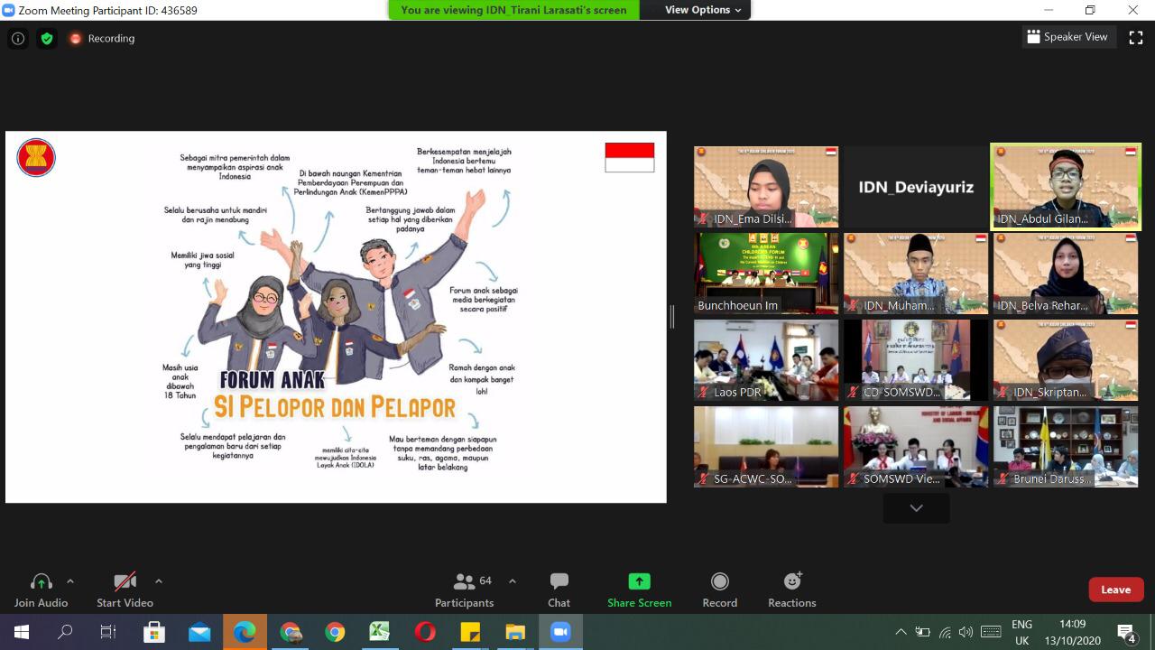Expand audio options arrow beside Join Audio
Viewport: 1155px width, 650px height.
(x=70, y=581)
